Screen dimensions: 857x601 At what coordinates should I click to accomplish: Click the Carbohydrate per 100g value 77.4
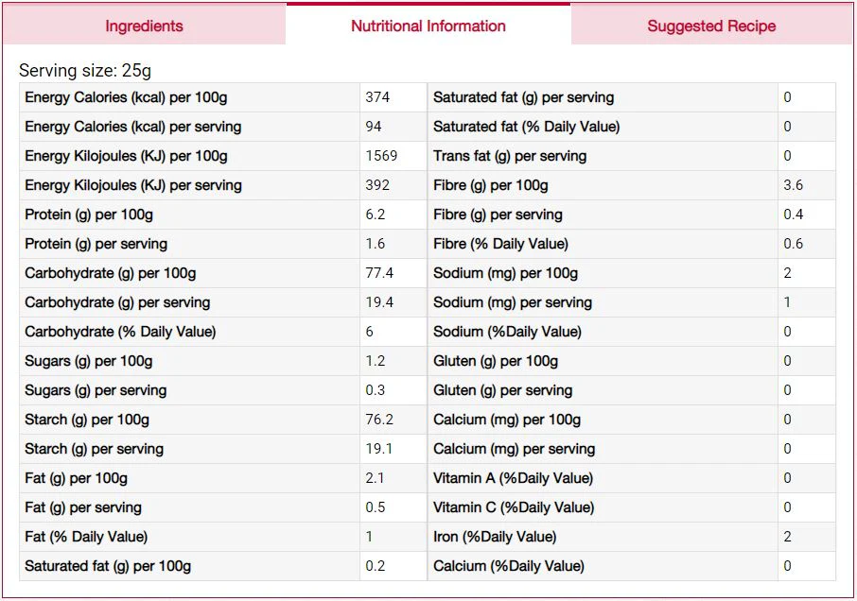[379, 273]
